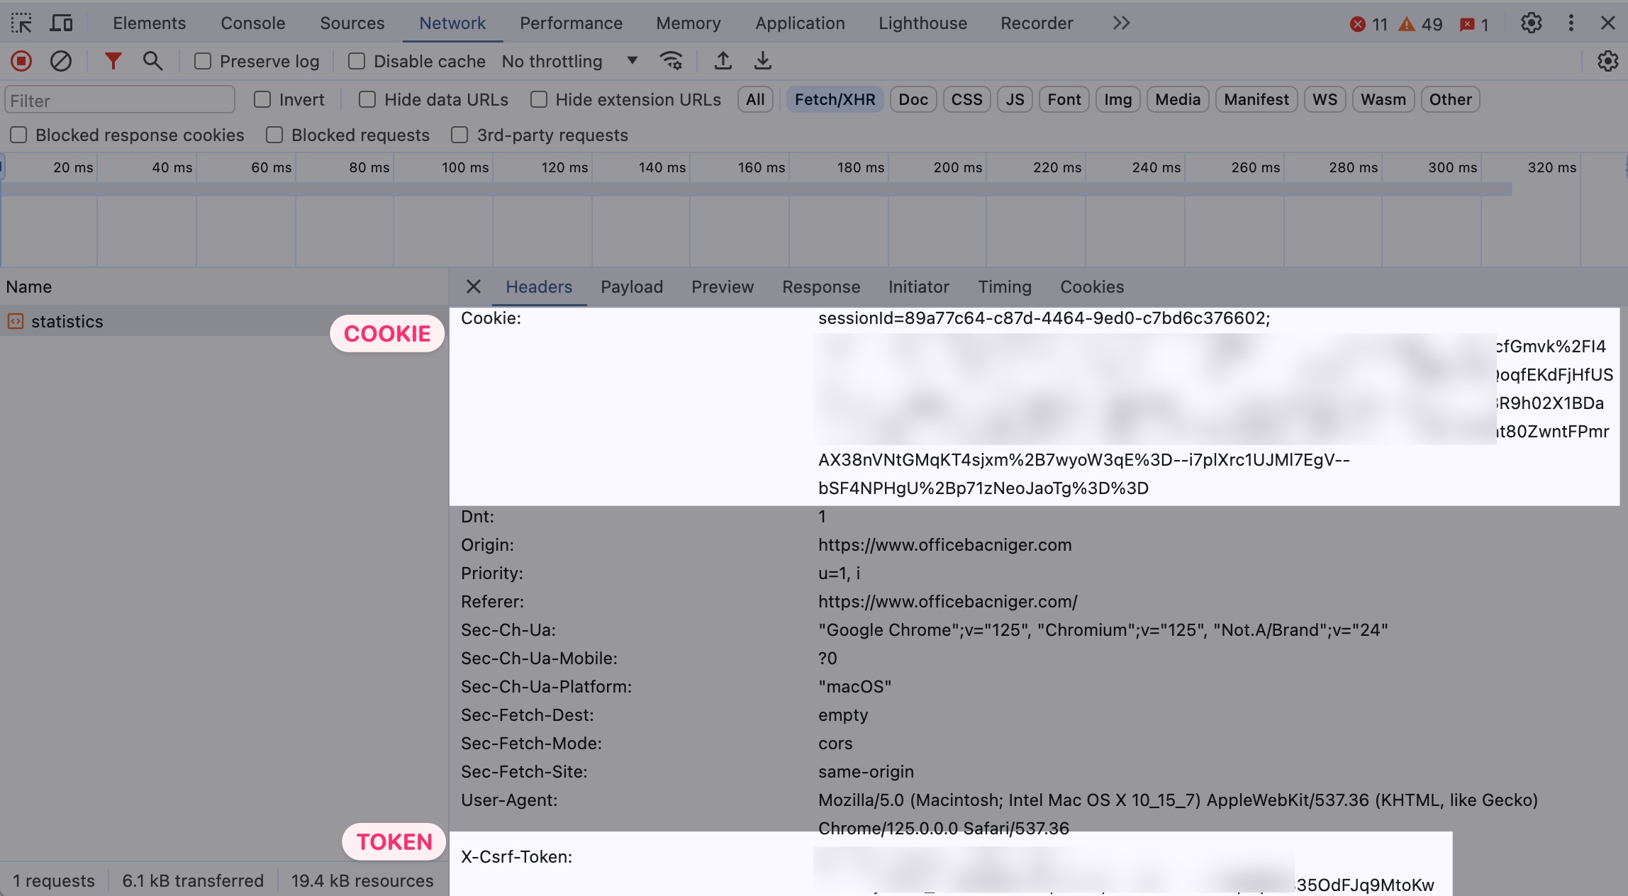This screenshot has height=896, width=1628.
Task: Select the inspect element picker icon
Action: pyautogui.click(x=21, y=23)
